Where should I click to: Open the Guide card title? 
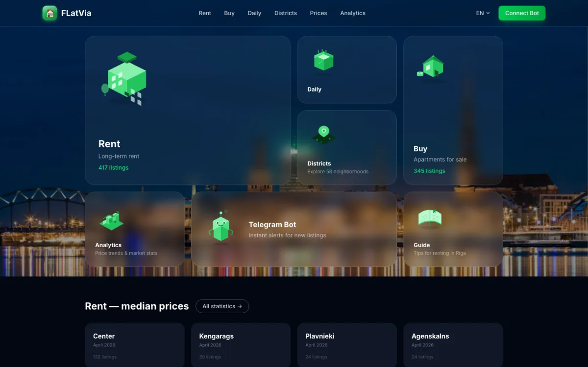421,245
